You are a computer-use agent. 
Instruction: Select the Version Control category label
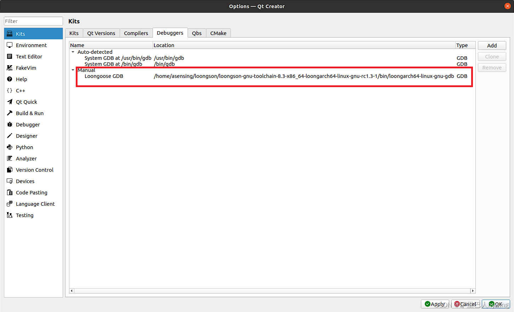35,170
